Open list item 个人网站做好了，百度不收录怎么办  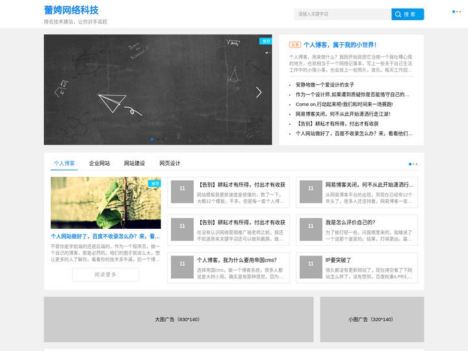pos(354,133)
